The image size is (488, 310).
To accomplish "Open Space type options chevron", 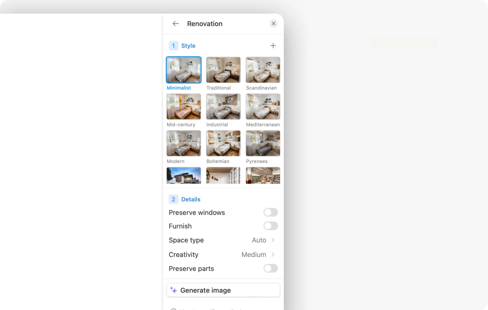I will tap(273, 240).
